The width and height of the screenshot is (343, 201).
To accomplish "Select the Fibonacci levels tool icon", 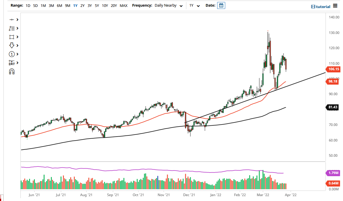I will click(12, 28).
